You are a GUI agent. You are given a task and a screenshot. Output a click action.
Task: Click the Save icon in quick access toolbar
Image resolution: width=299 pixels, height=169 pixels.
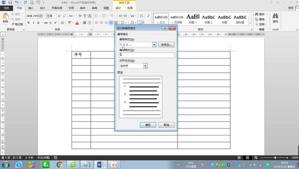pyautogui.click(x=10, y=2)
